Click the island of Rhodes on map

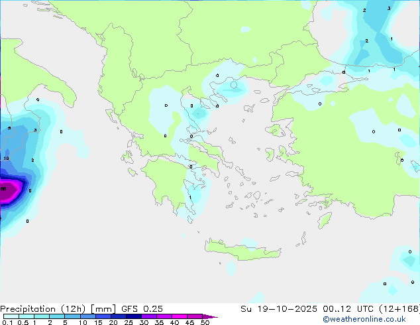(x=325, y=220)
